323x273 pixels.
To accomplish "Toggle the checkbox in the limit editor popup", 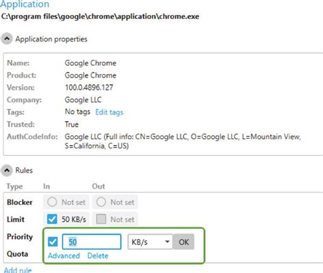I will [52, 242].
